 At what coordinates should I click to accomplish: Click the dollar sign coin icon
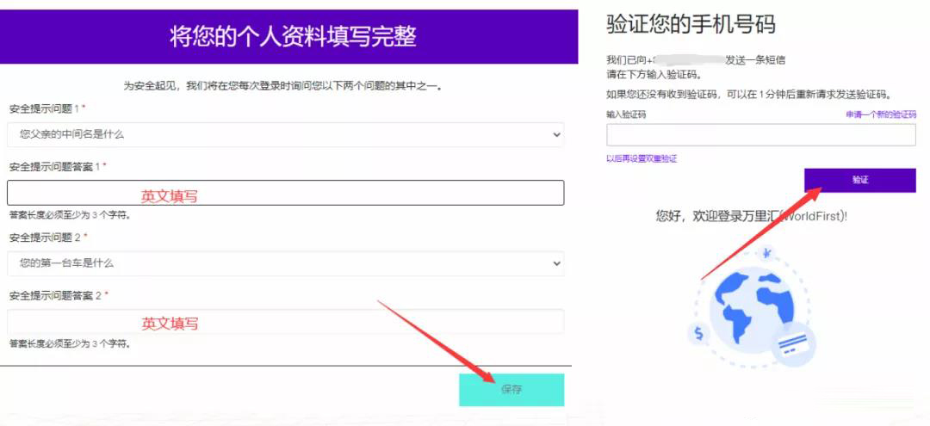coord(698,333)
